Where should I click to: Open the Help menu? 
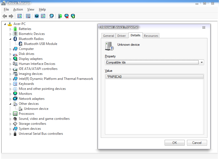[42, 9]
